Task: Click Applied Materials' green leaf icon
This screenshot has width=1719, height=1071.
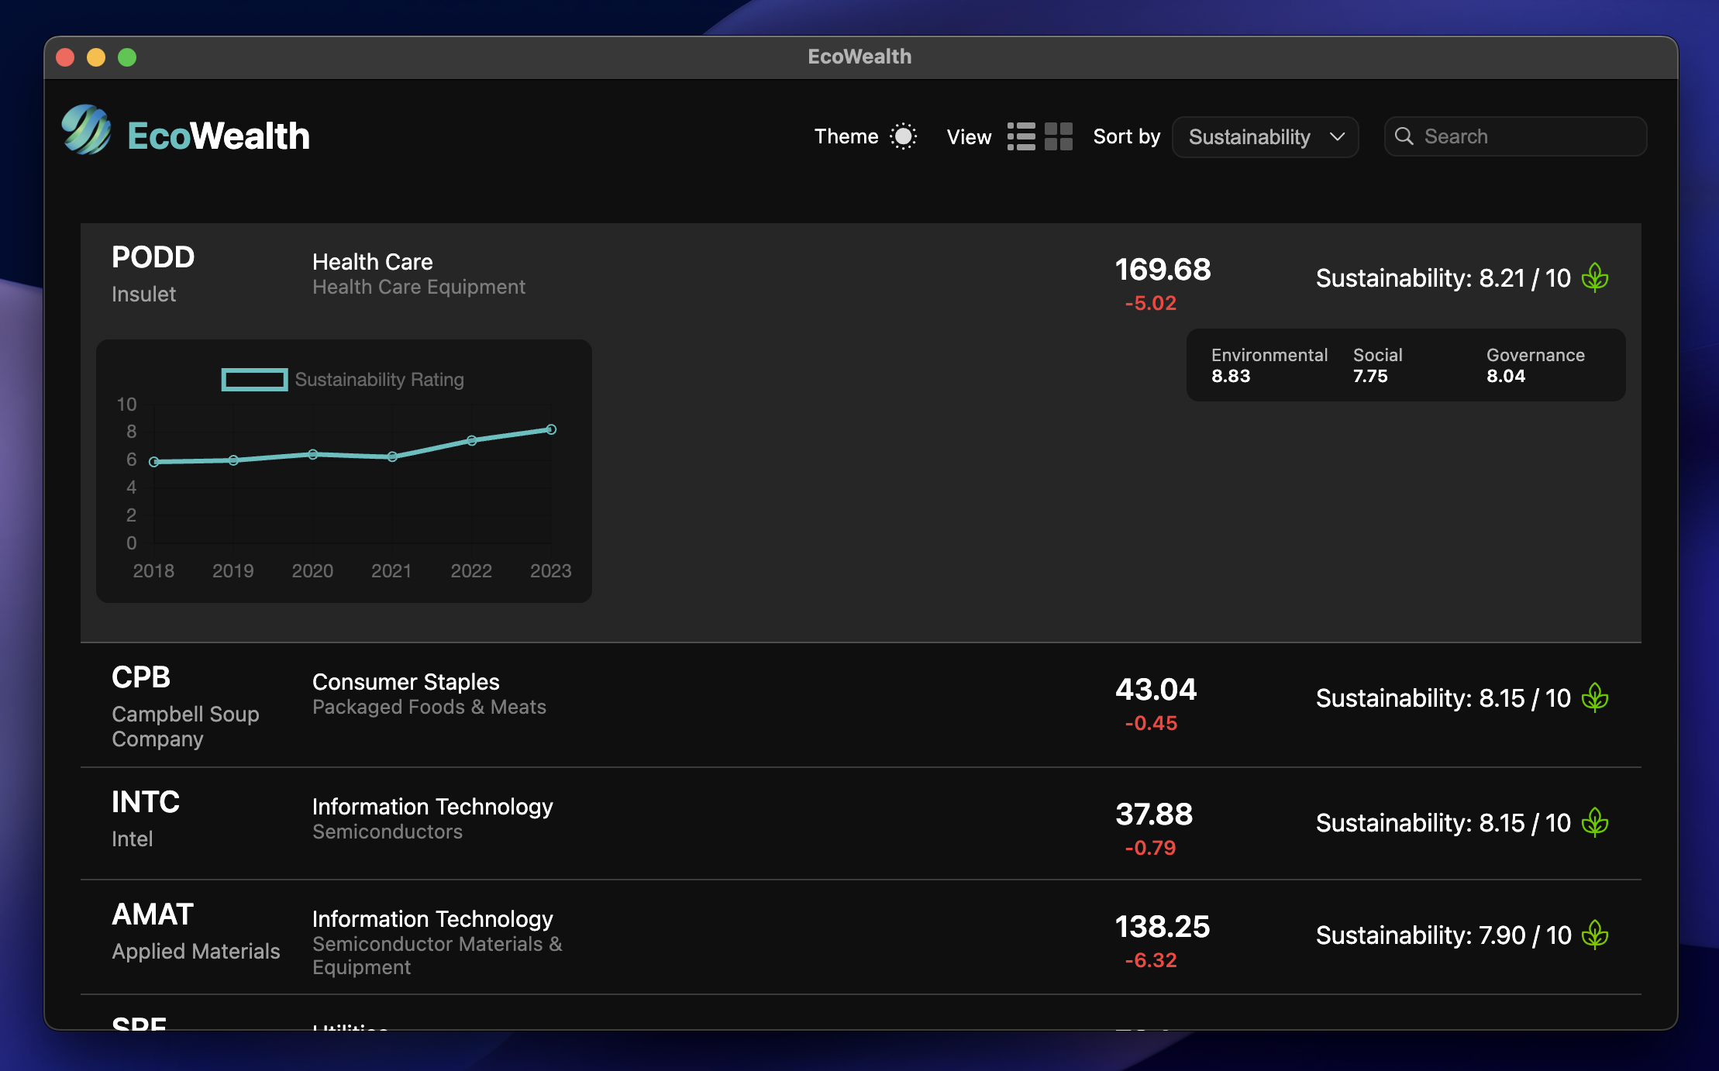Action: 1595,935
